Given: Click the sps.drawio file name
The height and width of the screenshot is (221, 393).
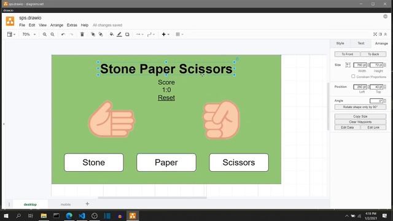Looking at the screenshot, I should point(30,18).
